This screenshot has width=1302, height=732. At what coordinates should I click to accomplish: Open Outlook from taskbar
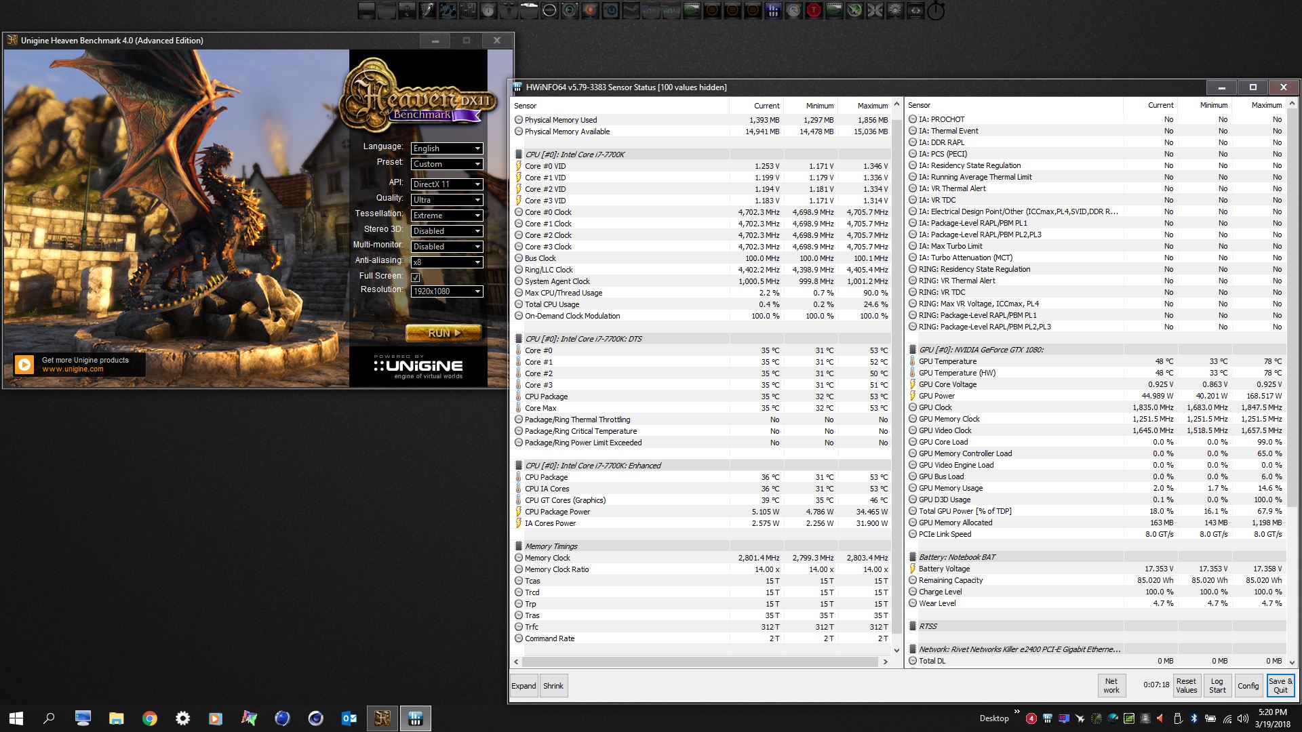(349, 718)
